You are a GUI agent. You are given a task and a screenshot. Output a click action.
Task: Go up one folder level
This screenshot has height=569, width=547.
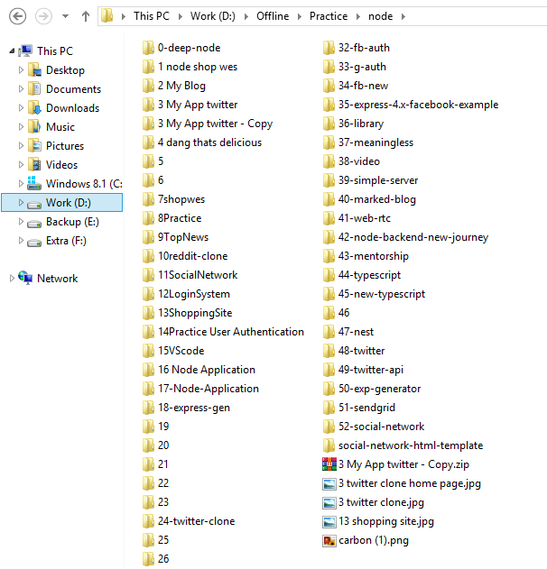point(86,16)
